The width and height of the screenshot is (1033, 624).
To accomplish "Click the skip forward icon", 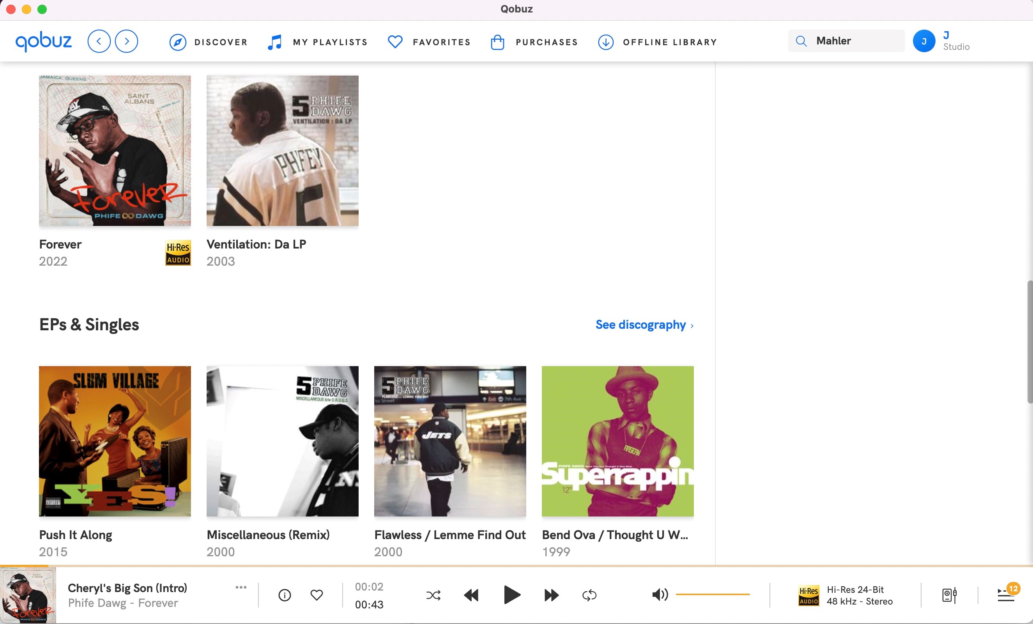I will (x=551, y=594).
